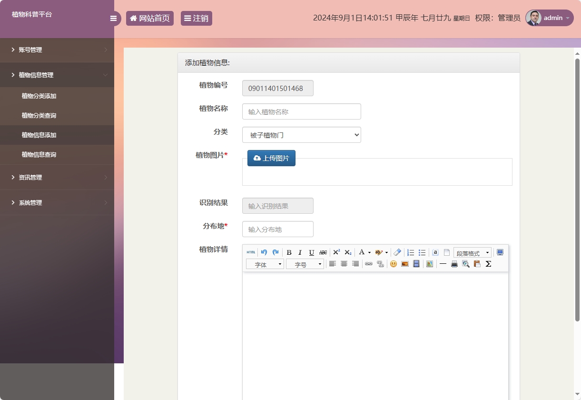Open the 段落格式 paragraph format dropdown
Screen dimensions: 581x400
point(472,253)
